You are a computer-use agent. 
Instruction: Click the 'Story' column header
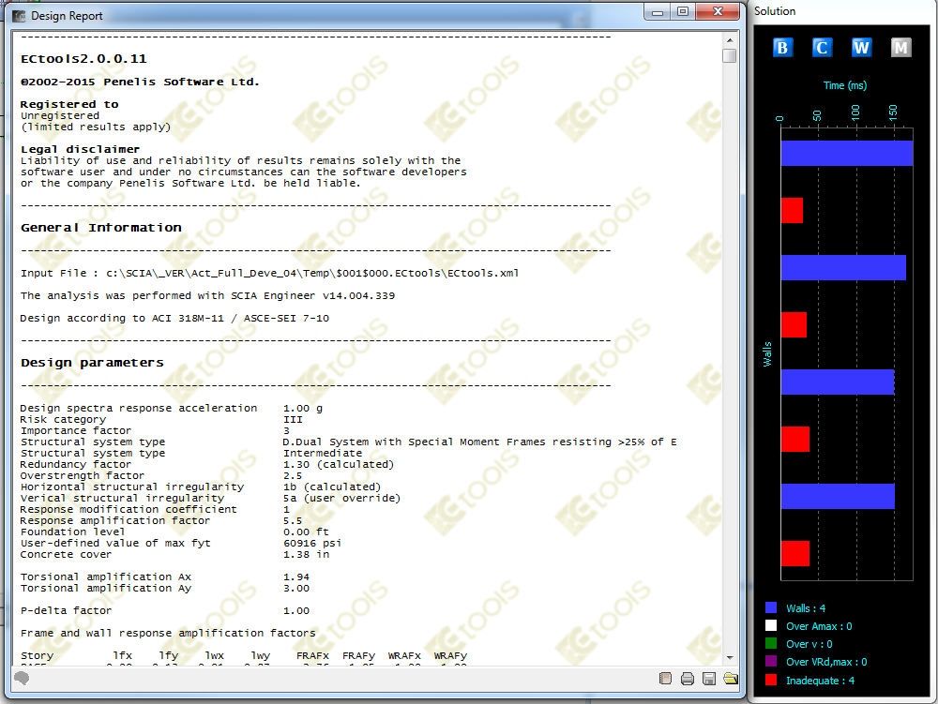(x=38, y=656)
